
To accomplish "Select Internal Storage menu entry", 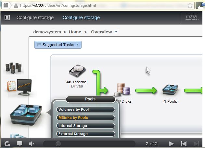I will [x=86, y=126].
